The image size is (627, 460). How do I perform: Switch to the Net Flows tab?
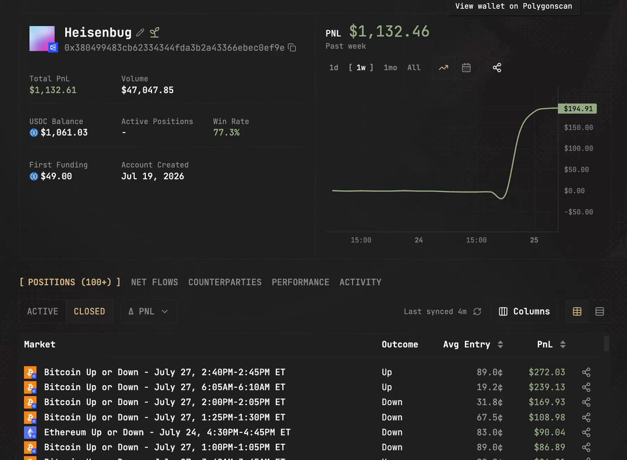tap(155, 282)
